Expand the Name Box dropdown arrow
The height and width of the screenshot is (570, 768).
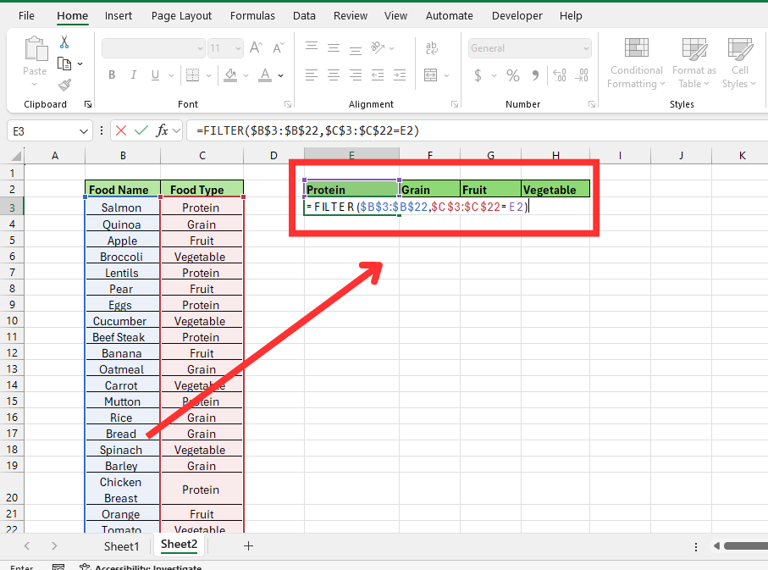coord(84,131)
